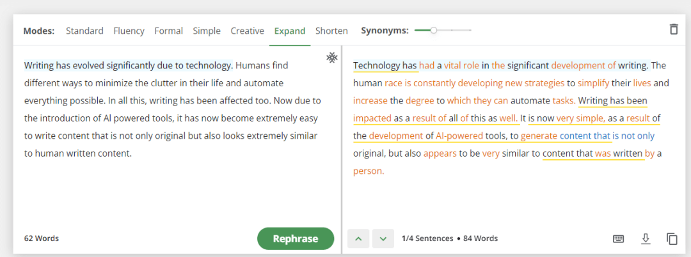Screen dimensions: 691x257
Task: Switch to Standard mode
Action: point(84,31)
